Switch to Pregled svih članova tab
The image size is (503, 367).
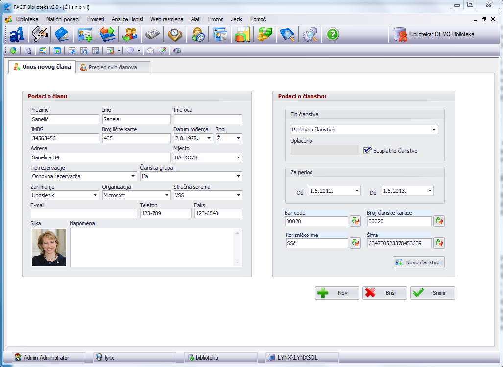point(112,67)
